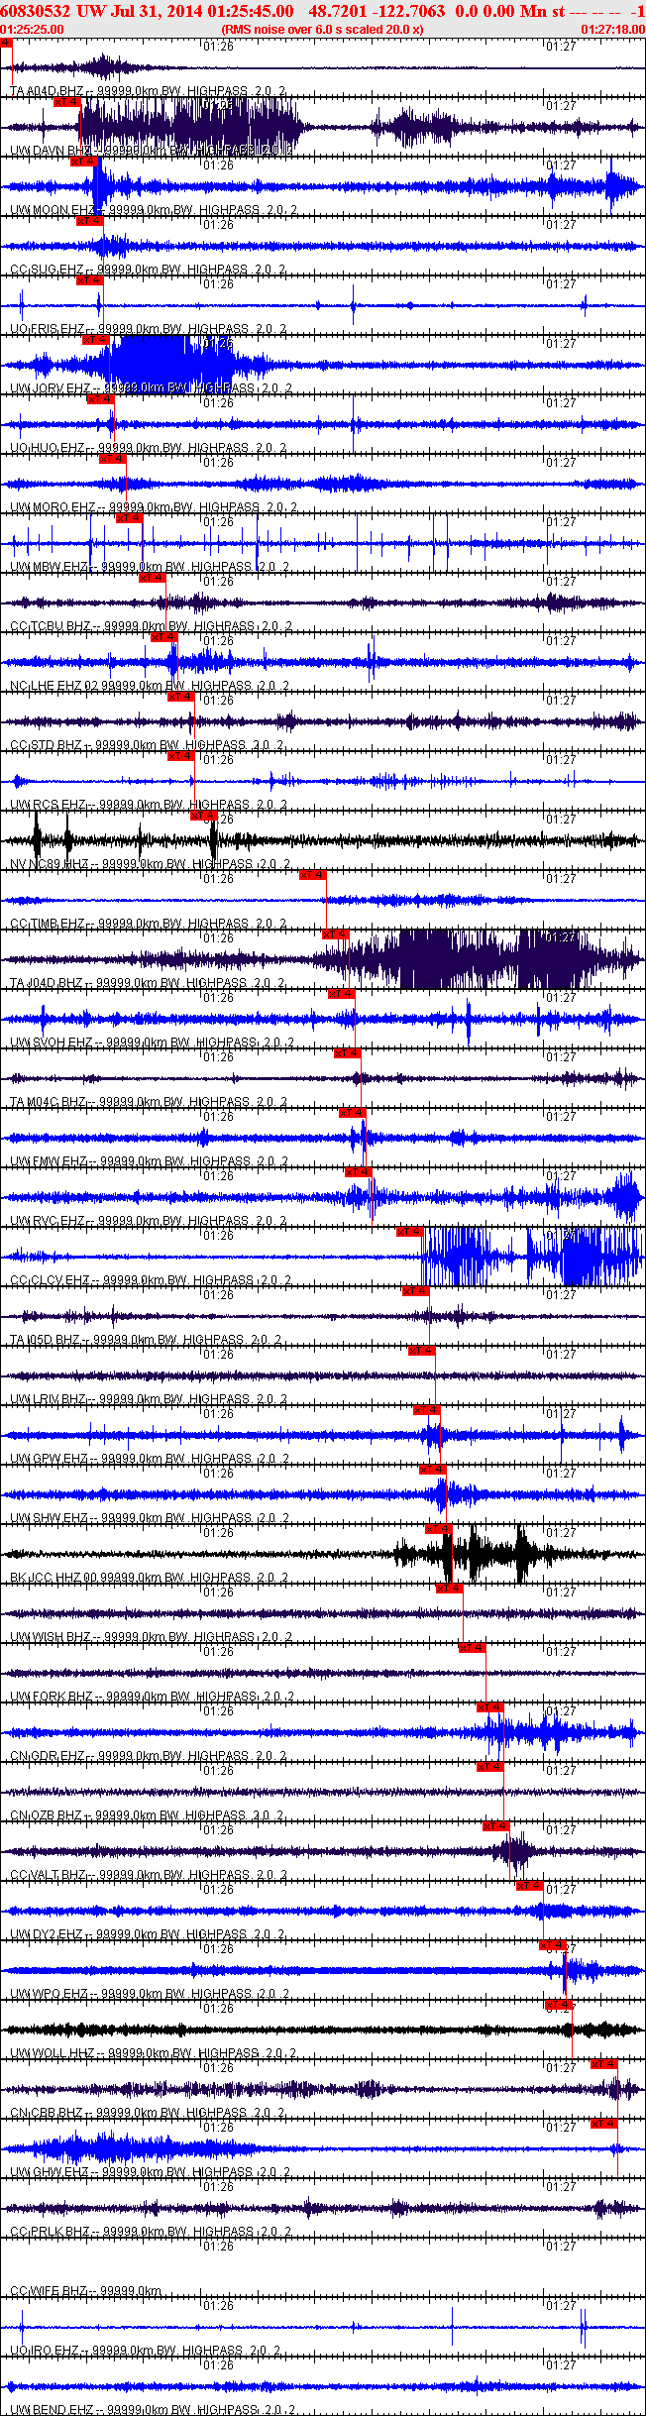Click the CN.CBB.BHZ station label
Viewport: 646px width, 2416px height.
(47, 2113)
